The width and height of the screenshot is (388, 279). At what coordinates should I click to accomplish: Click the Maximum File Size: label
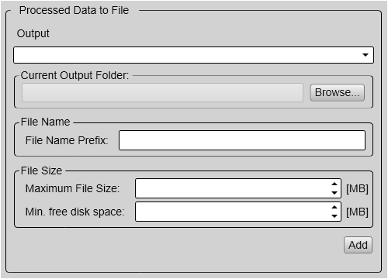[x=72, y=188]
